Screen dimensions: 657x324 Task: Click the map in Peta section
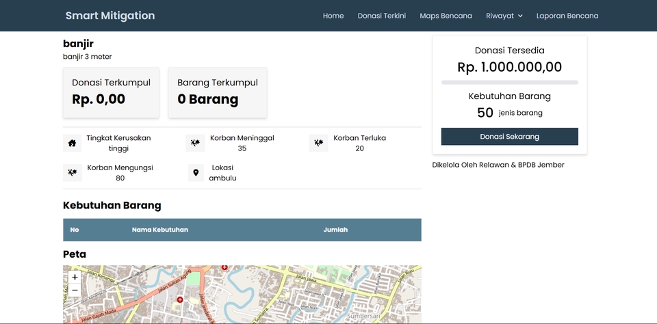point(242,295)
